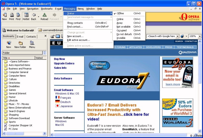Set status to Away
The width and height of the screenshot is (203, 138).
(x=129, y=23)
